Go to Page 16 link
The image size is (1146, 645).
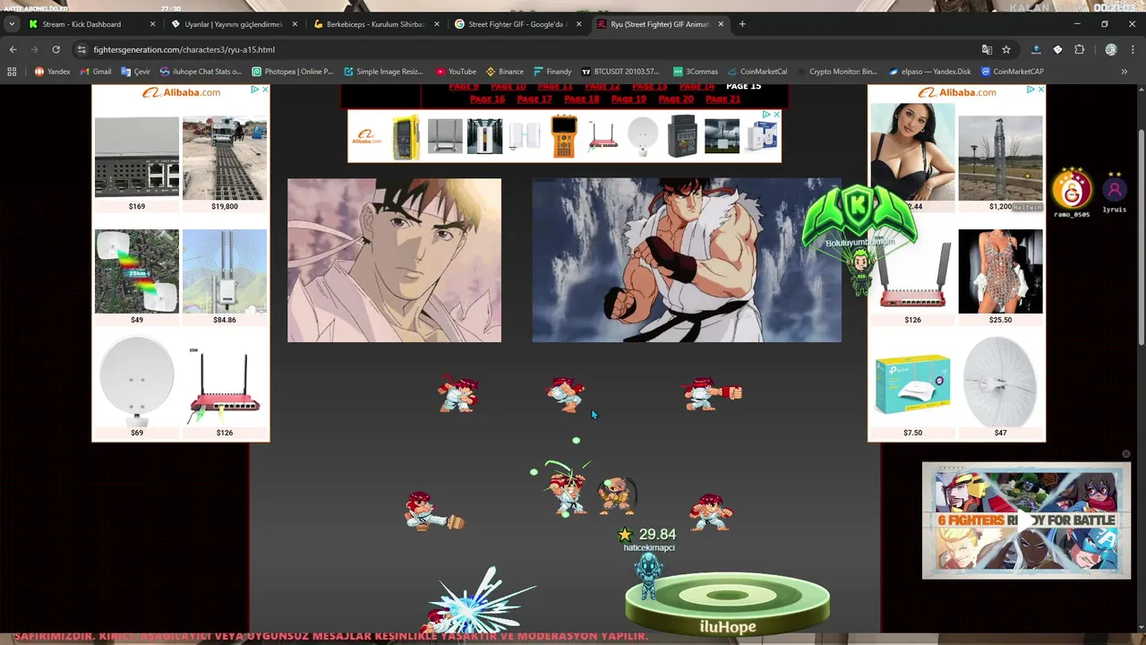[487, 99]
